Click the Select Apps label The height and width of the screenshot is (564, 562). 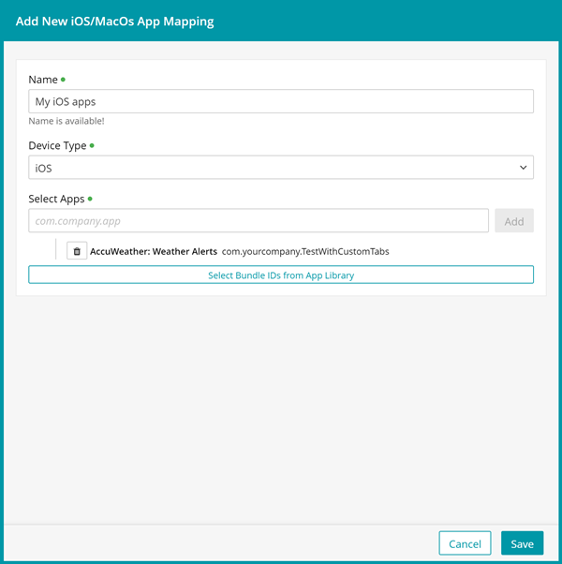[56, 199]
